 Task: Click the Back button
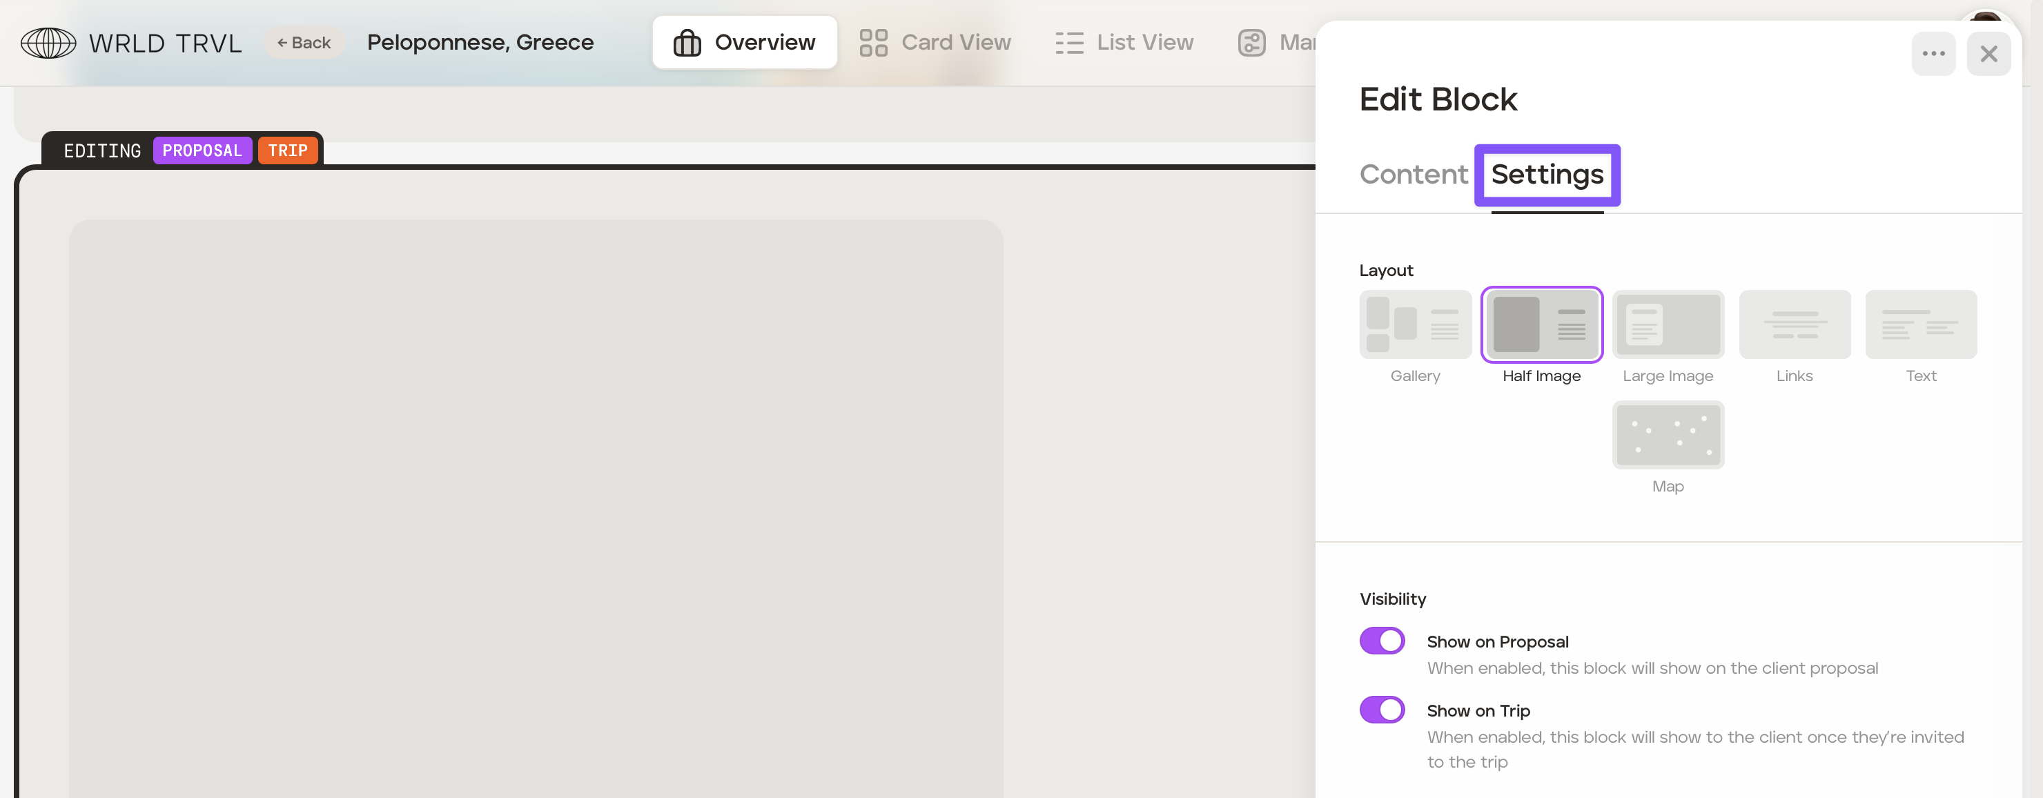[304, 43]
